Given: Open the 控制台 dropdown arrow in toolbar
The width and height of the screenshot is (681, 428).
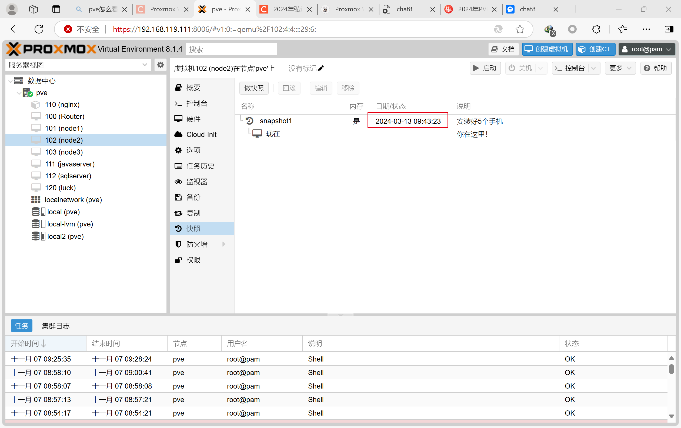Looking at the screenshot, I should 594,68.
